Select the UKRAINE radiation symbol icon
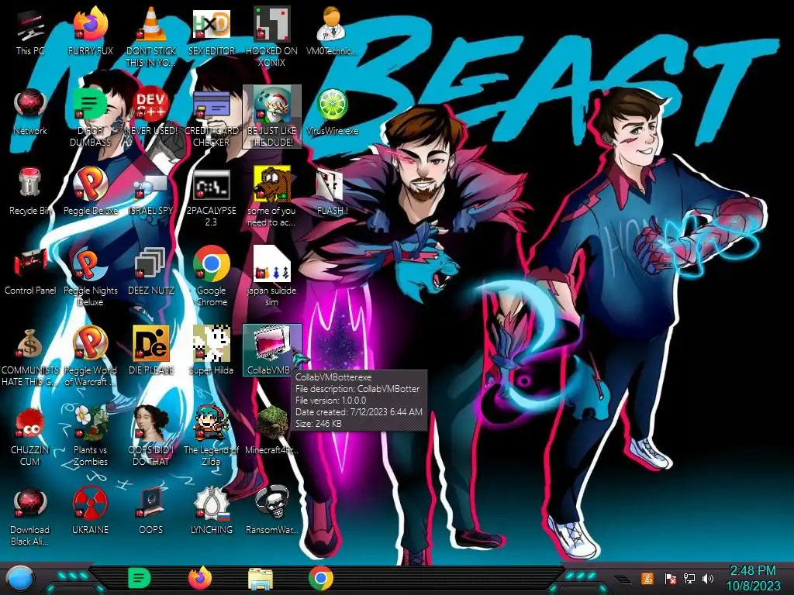Image resolution: width=794 pixels, height=595 pixels. 90,511
